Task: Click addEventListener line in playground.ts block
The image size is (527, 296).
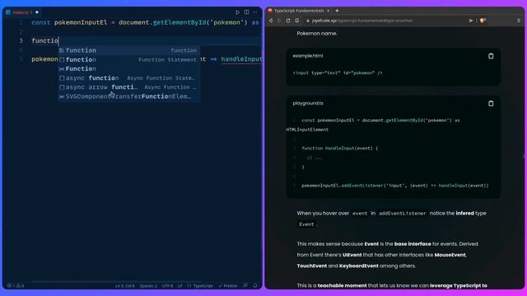Action: tap(395, 185)
